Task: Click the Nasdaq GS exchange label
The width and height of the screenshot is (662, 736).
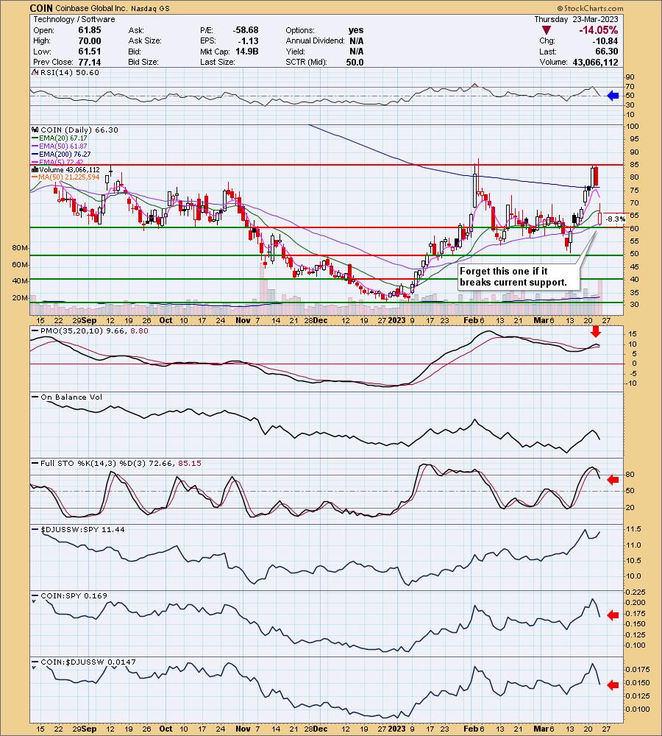Action: pos(152,8)
